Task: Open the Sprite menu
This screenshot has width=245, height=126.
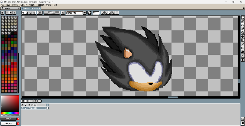Action: click(x=15, y=5)
